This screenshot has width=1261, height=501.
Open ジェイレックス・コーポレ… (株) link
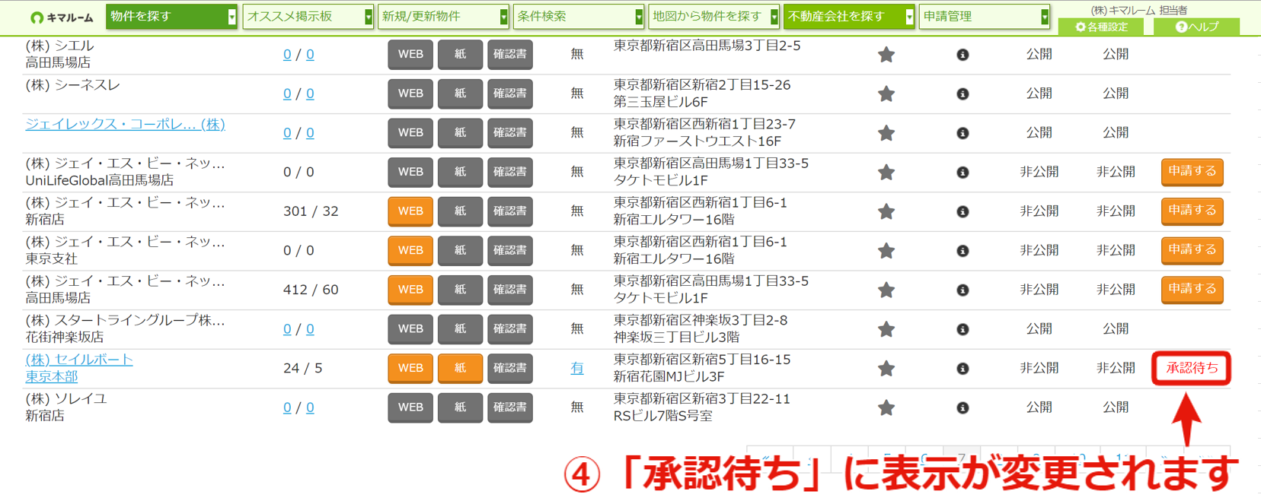[x=126, y=124]
